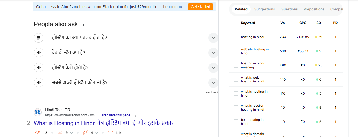The width and height of the screenshot is (358, 137).
Task: Click the keyword text hosting in hindi meaning
Action: 253,65
